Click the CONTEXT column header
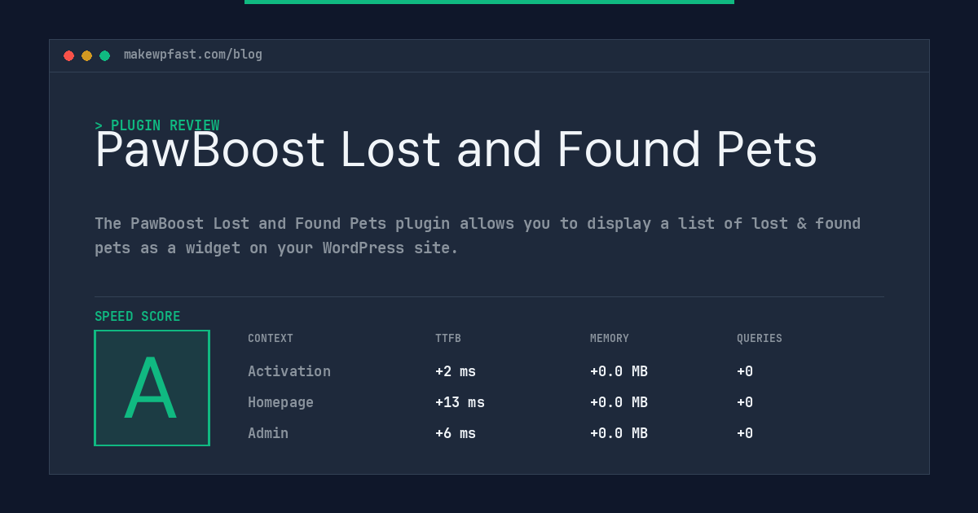The width and height of the screenshot is (978, 513). (x=271, y=339)
